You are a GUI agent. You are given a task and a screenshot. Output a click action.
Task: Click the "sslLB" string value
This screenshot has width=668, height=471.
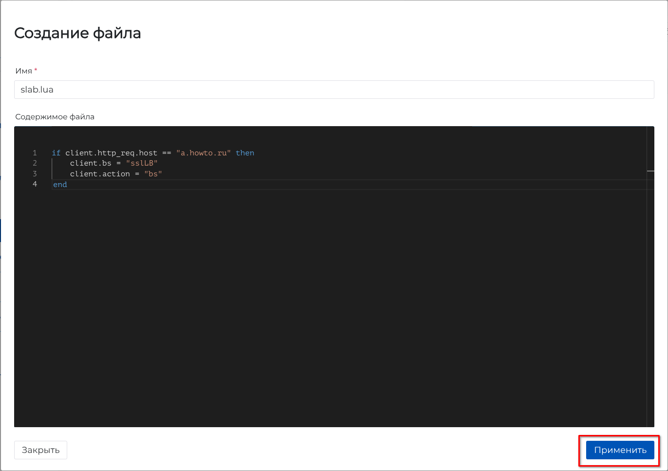[x=142, y=163]
